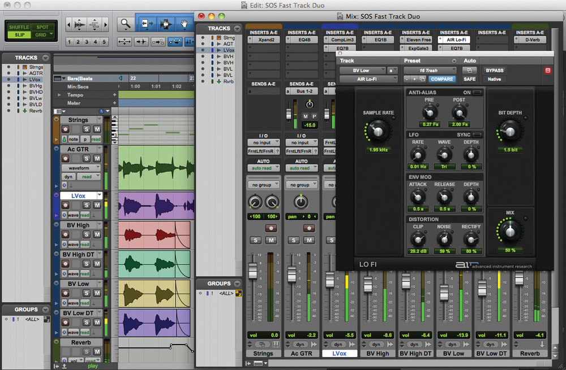Click horizontal zoom out arrow
Image resolution: width=566 pixels, height=370 pixels.
69,25
